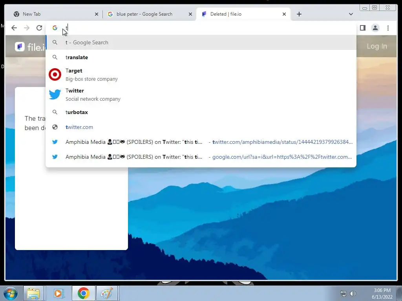Viewport: 402px width, 301px height.
Task: Open the Windows Start button
Action: coord(11,293)
